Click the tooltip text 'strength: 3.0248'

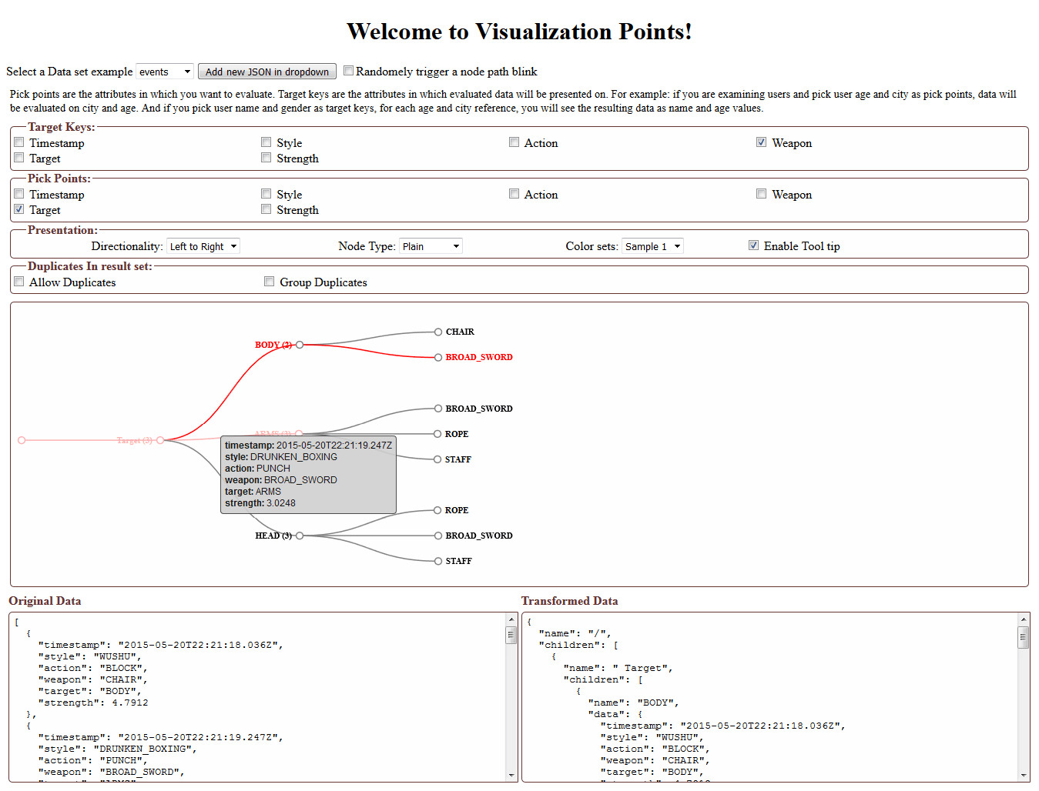[260, 503]
